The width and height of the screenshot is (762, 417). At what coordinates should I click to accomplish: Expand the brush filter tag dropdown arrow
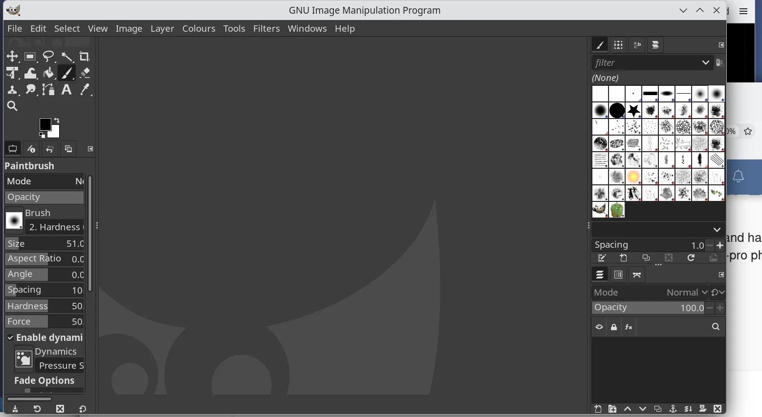[705, 63]
